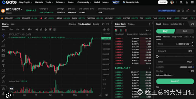The width and height of the screenshot is (196, 99).
Task: Open chart settings gear beside camera
Action: [108, 29]
